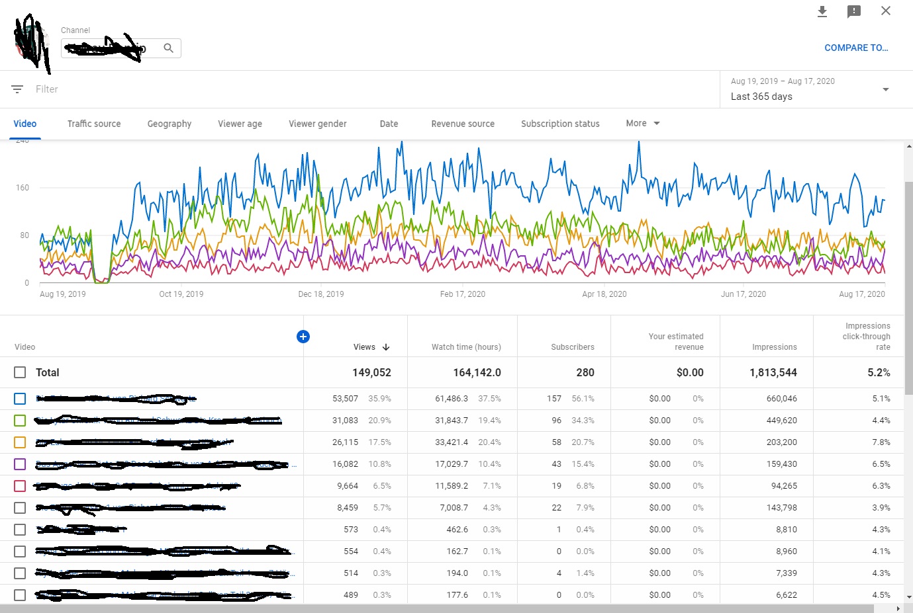This screenshot has height=613, width=913.
Task: Toggle the orange third video checkbox
Action: click(20, 442)
